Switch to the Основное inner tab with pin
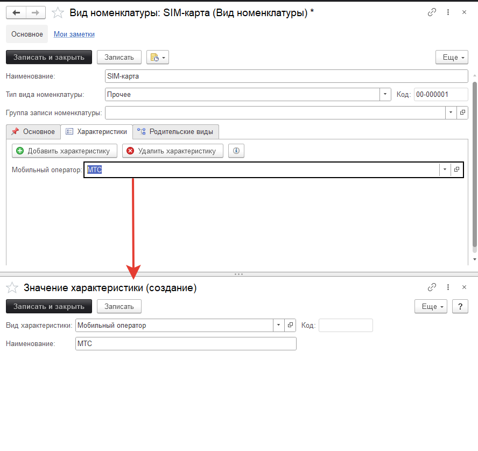Viewport: 478px width, 451px height. tap(33, 131)
